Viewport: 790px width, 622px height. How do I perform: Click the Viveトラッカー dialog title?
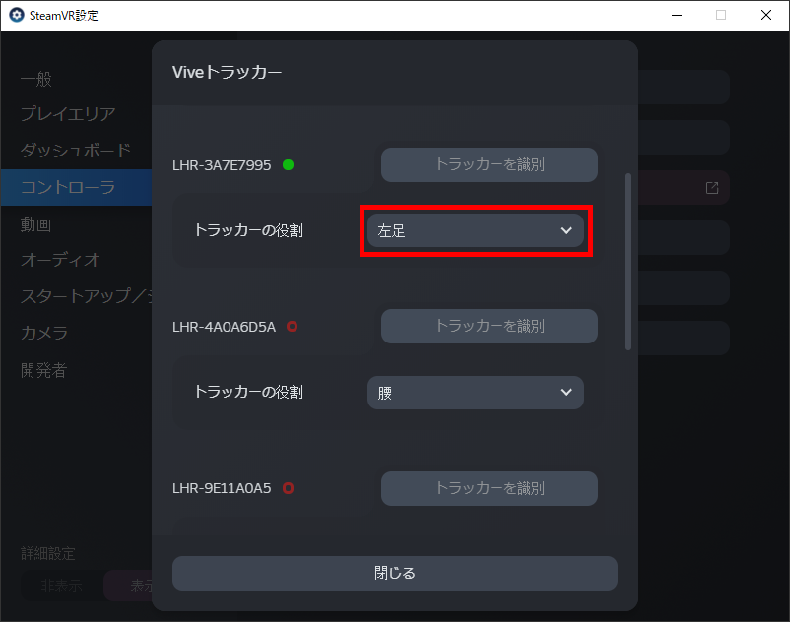point(227,72)
